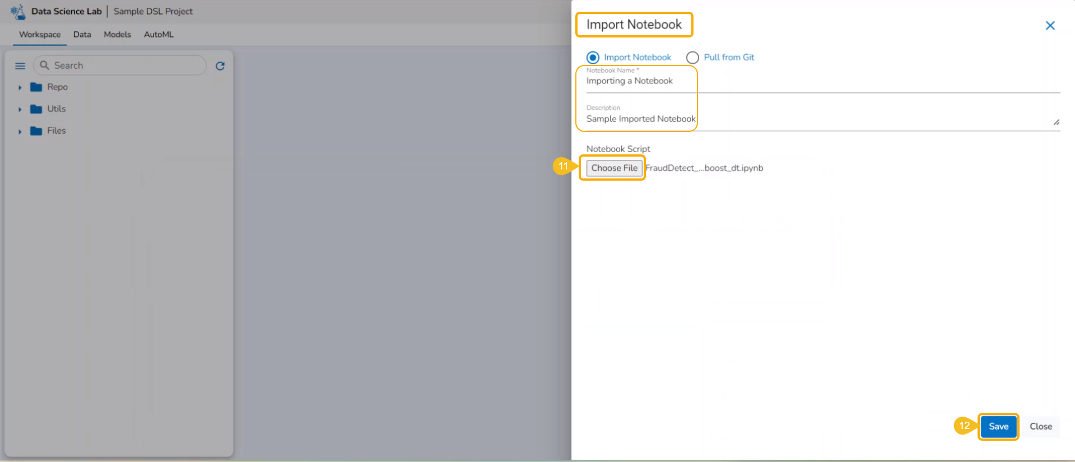Open the hamburger menu in workspace panel
Viewport: 1075px width, 462px height.
[x=20, y=66]
